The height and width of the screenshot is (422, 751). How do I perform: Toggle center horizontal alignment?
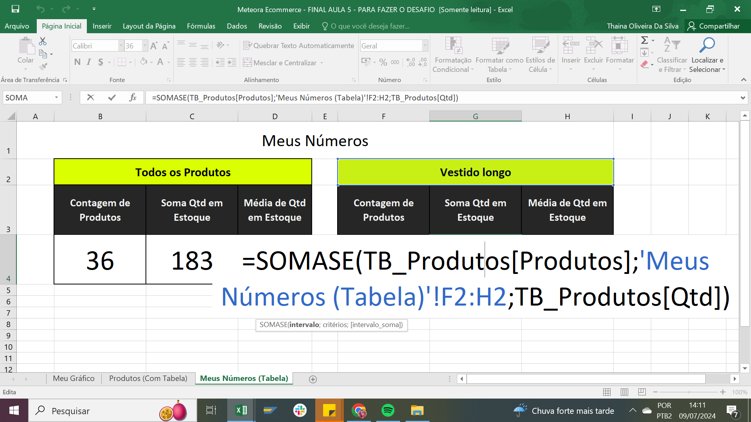(193, 62)
